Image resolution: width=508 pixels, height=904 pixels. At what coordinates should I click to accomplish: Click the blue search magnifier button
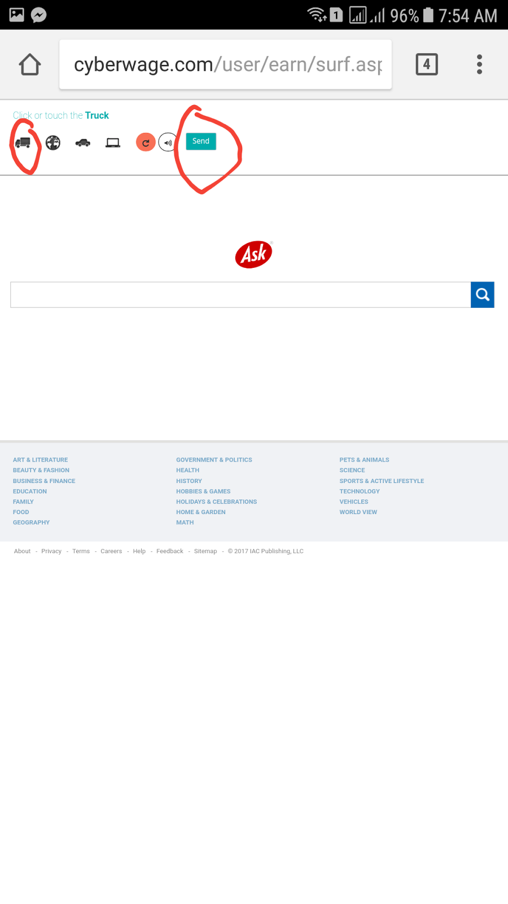(483, 294)
